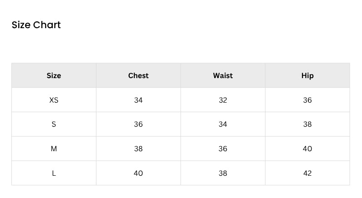This screenshot has width=362, height=198.
Task: Select XS hip value 36
Action: [x=307, y=100]
